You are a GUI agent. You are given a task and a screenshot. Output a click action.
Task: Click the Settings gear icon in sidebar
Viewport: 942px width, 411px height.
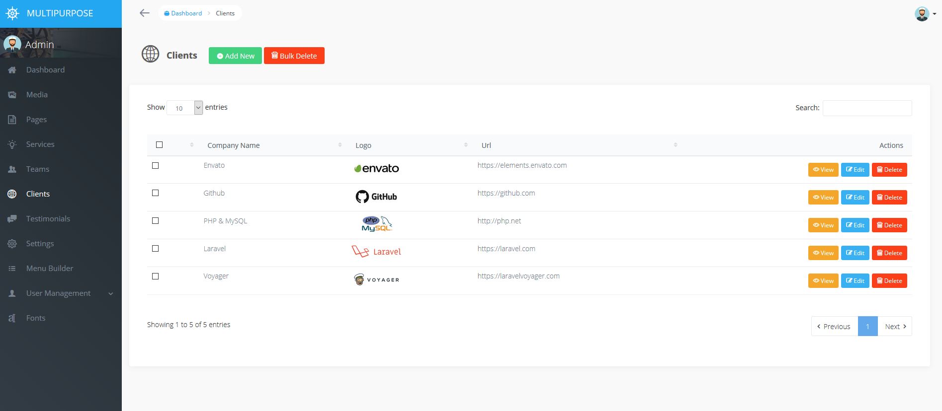click(12, 244)
